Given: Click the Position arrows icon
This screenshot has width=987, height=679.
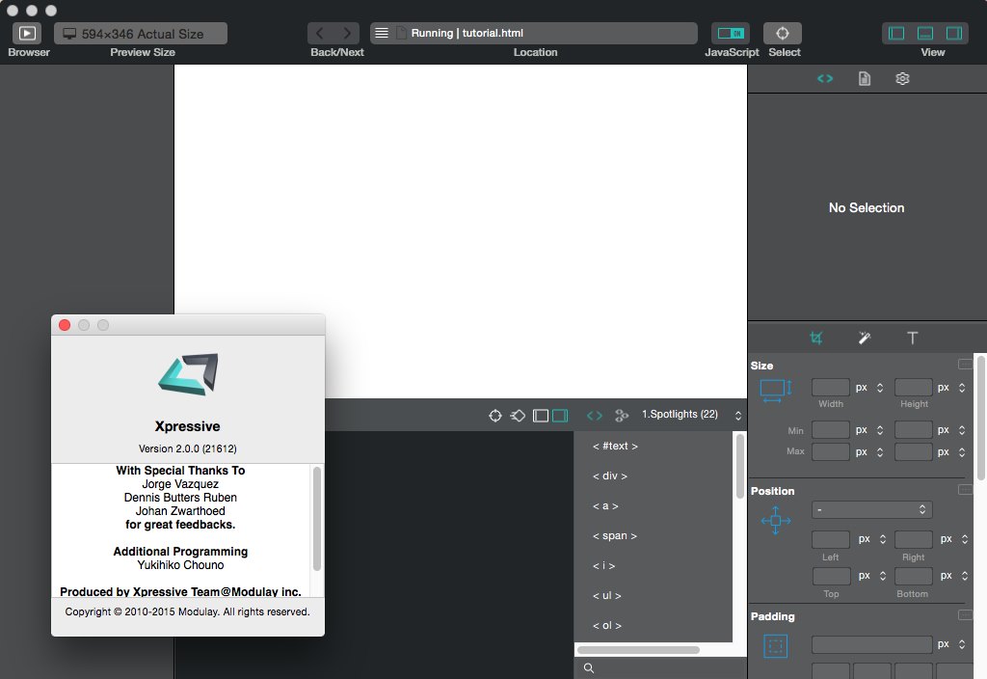Looking at the screenshot, I should pos(776,520).
